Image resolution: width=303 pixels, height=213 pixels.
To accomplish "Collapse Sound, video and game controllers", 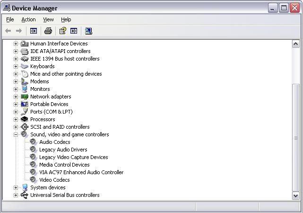I will (16, 134).
